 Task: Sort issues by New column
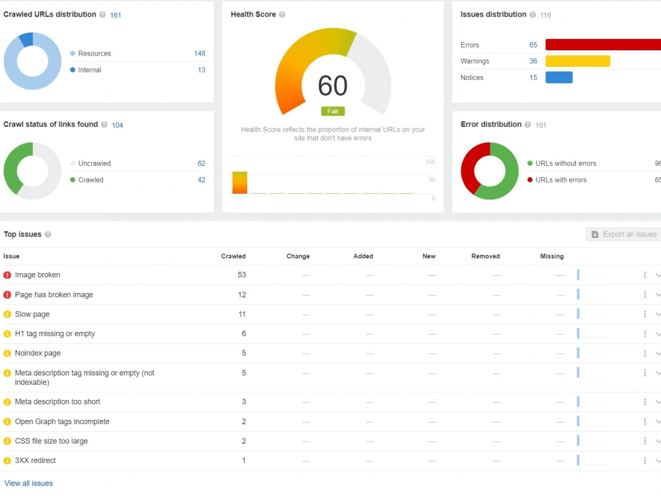coord(429,257)
